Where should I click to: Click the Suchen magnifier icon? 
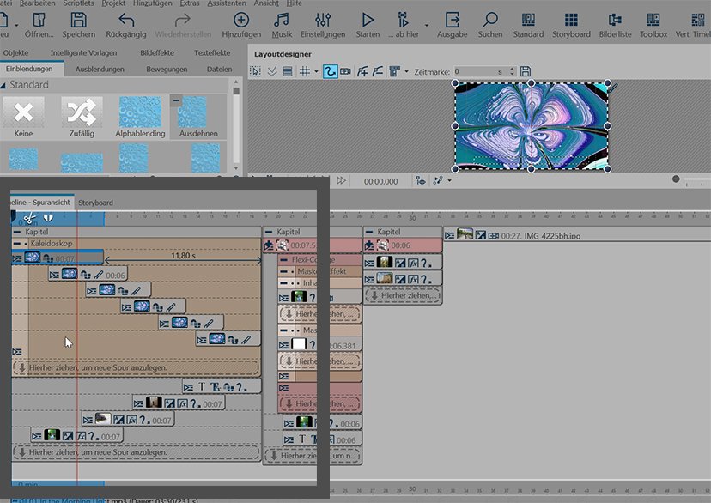click(x=490, y=20)
